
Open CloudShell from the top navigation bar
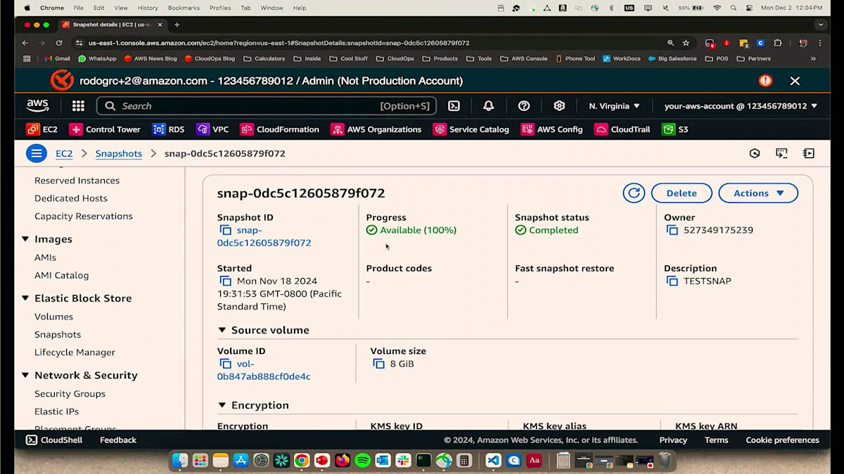pyautogui.click(x=454, y=106)
